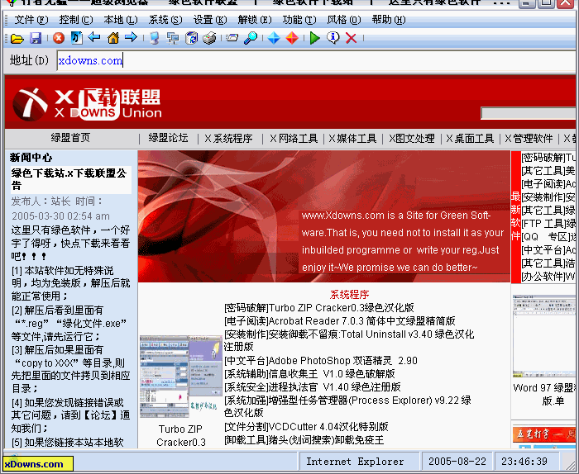Screen dimensions: 579x474
Task: Click the yellow open folder icon
Action: [17, 38]
